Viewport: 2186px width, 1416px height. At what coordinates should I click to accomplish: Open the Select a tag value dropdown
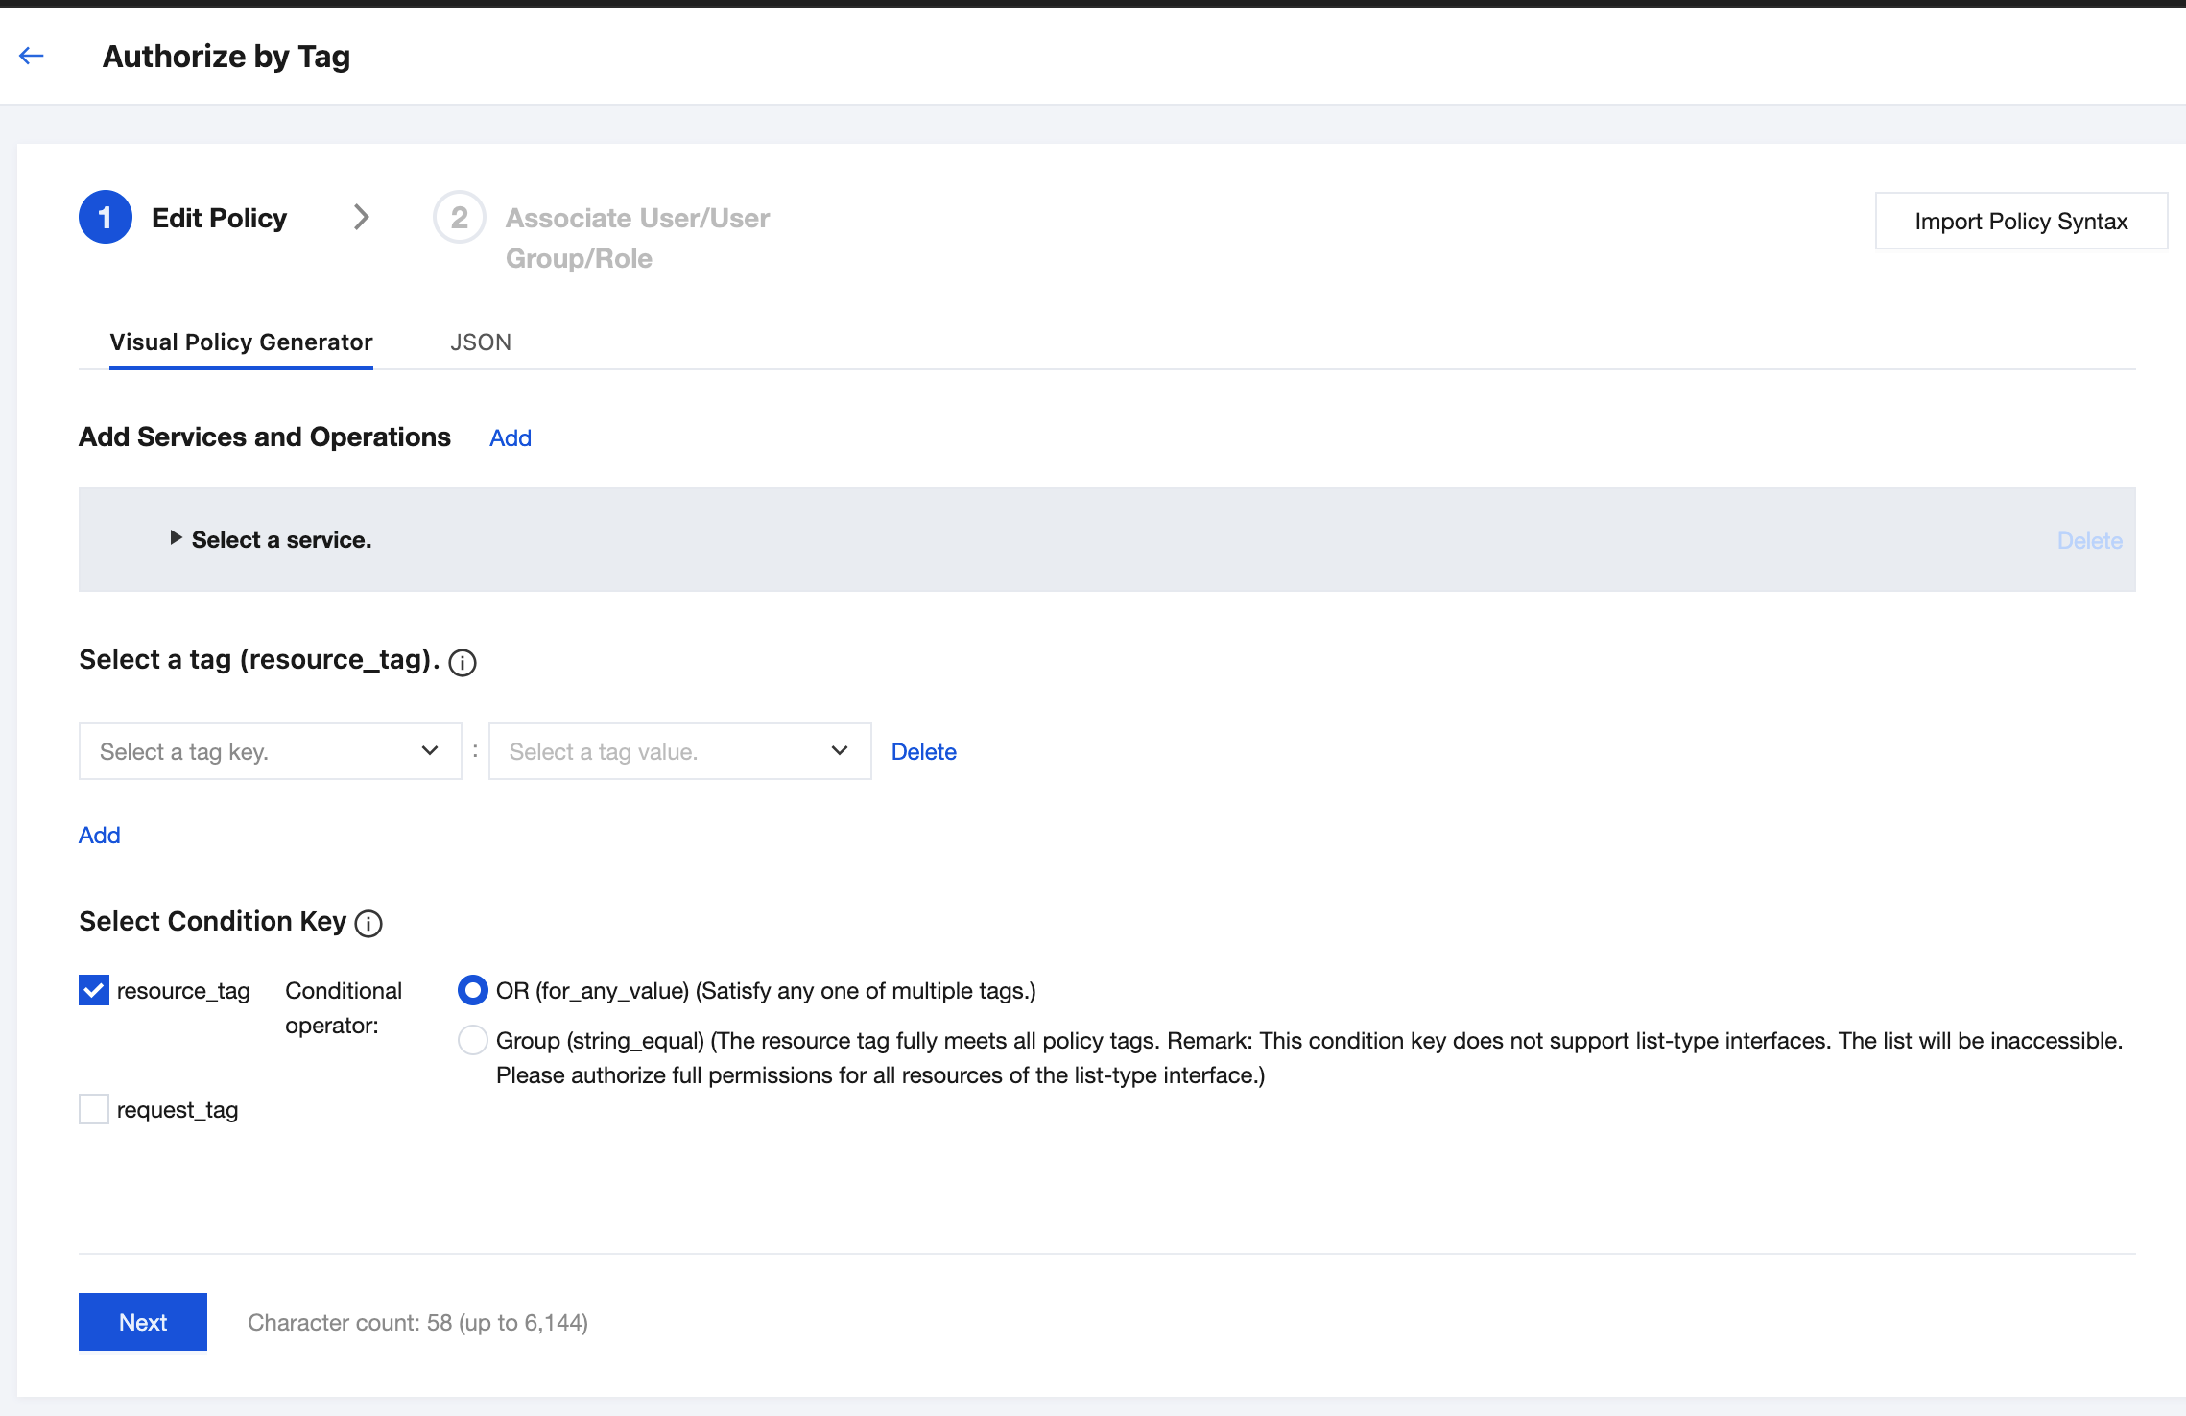coord(680,751)
